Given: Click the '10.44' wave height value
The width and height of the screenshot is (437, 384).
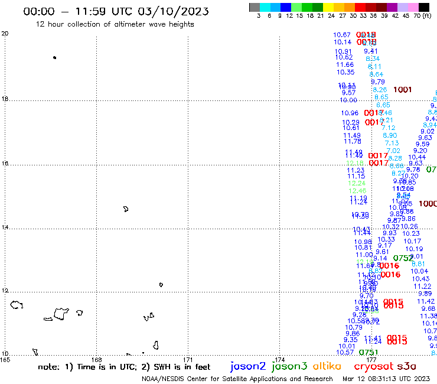Looking at the screenshot, I should (x=417, y=157).
